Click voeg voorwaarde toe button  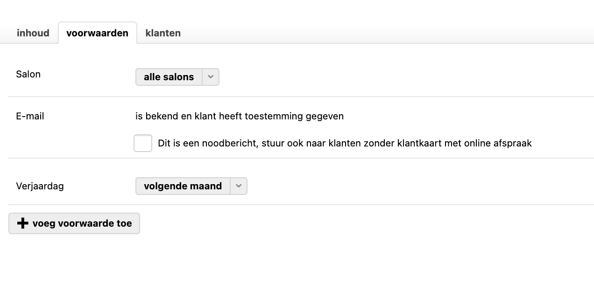tap(74, 223)
